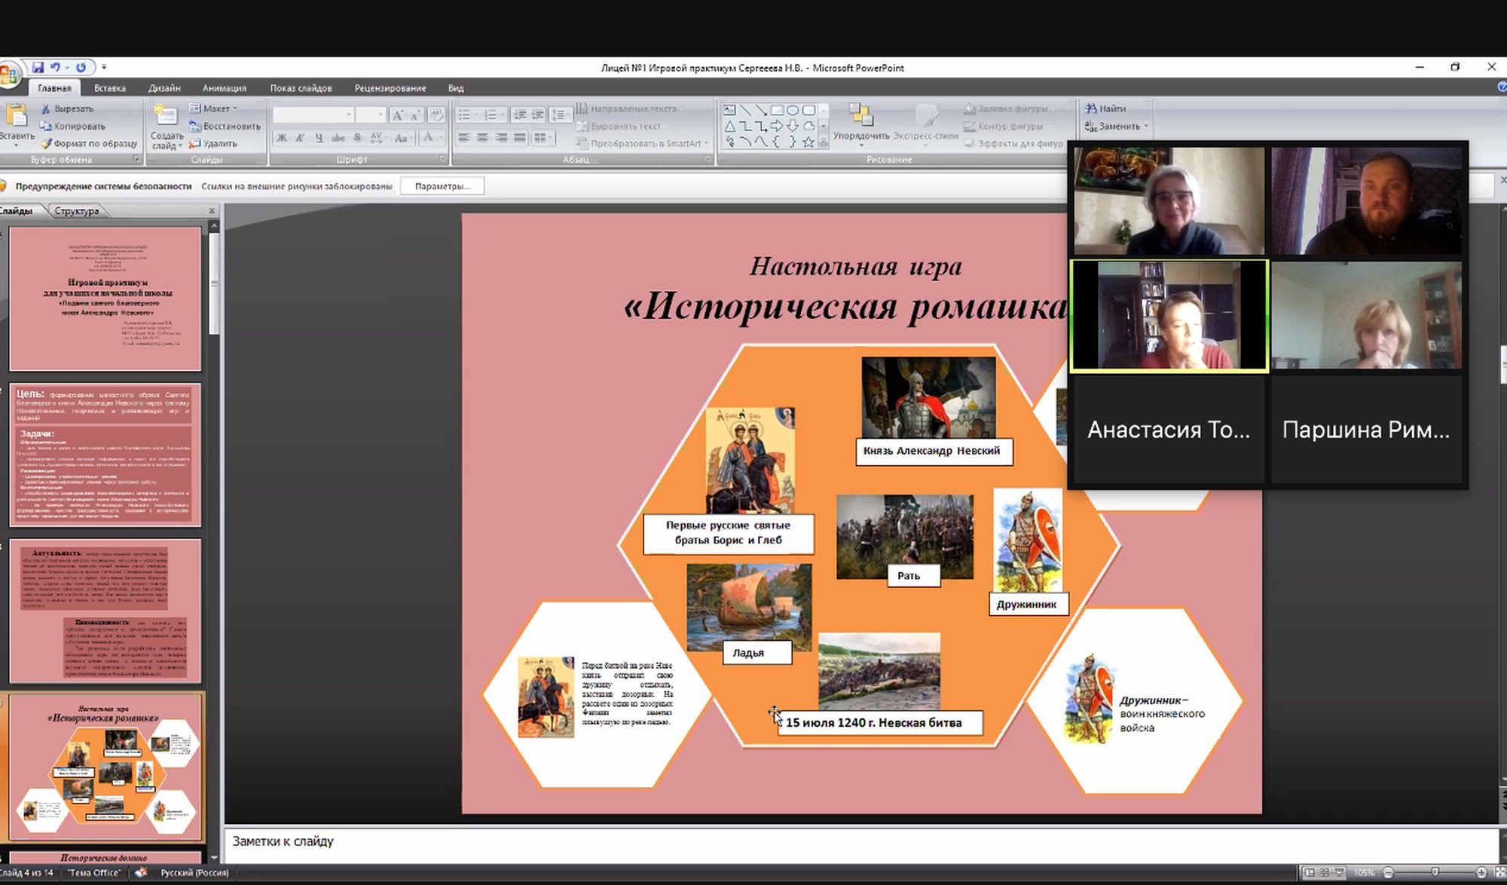Viewport: 1507px width, 885px height.
Task: Click Delete slide (Удалить) icon
Action: pos(195,143)
